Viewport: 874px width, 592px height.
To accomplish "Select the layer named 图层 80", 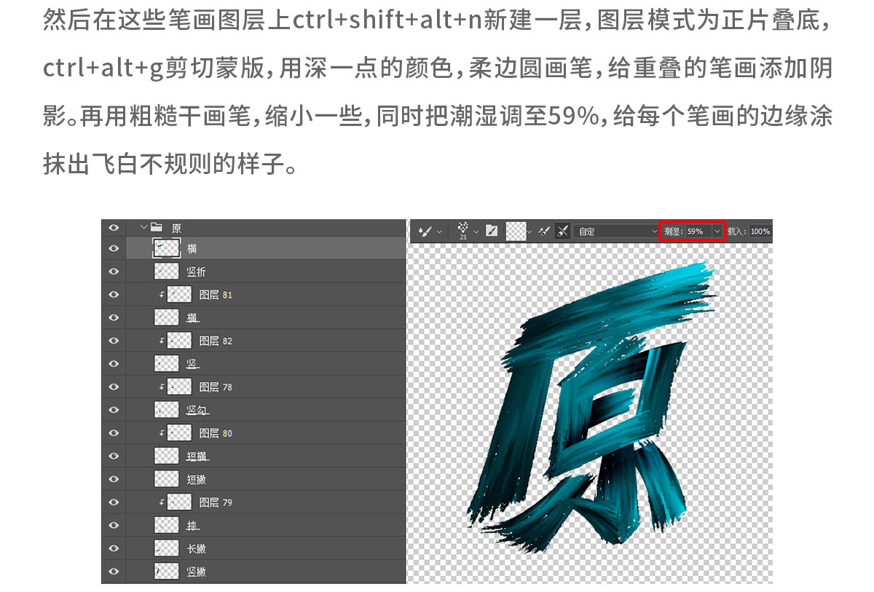I will pos(216,433).
